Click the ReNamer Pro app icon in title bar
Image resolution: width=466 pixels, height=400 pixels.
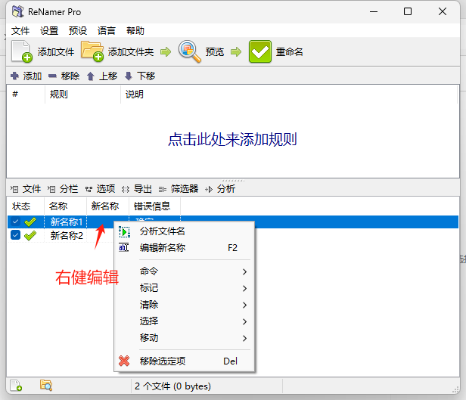[18, 11]
